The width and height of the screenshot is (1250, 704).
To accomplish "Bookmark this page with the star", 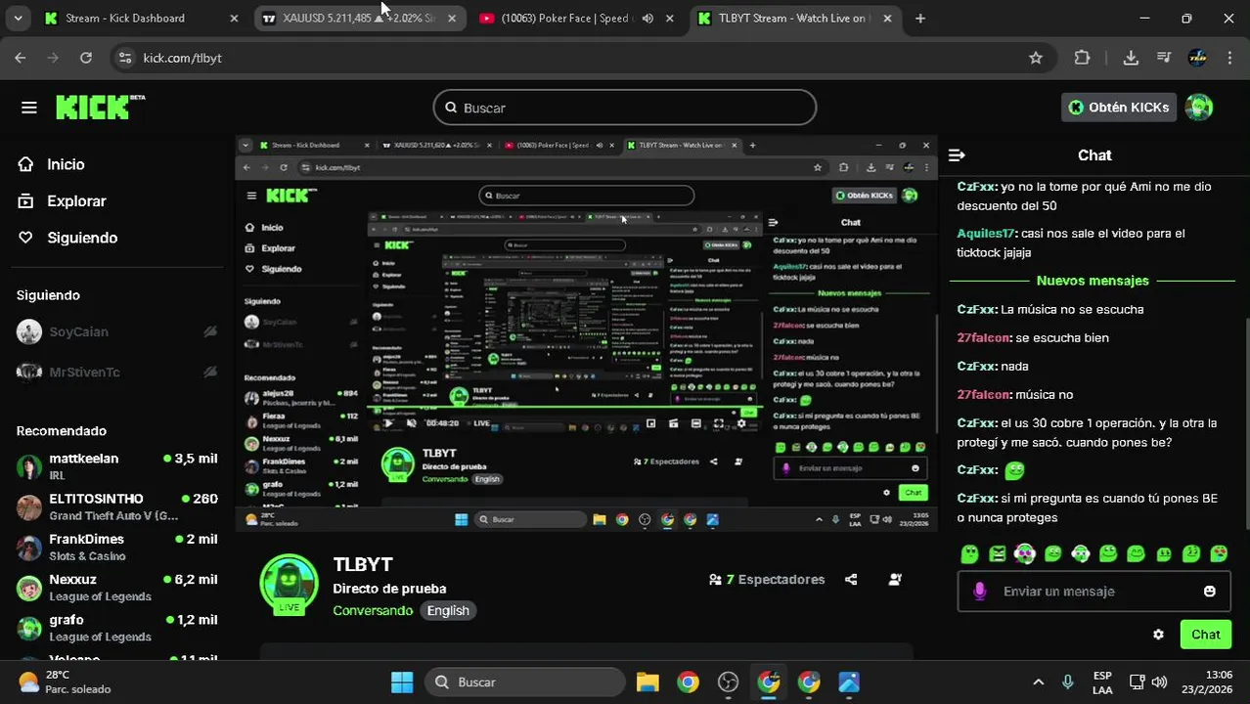I will coord(1036,58).
